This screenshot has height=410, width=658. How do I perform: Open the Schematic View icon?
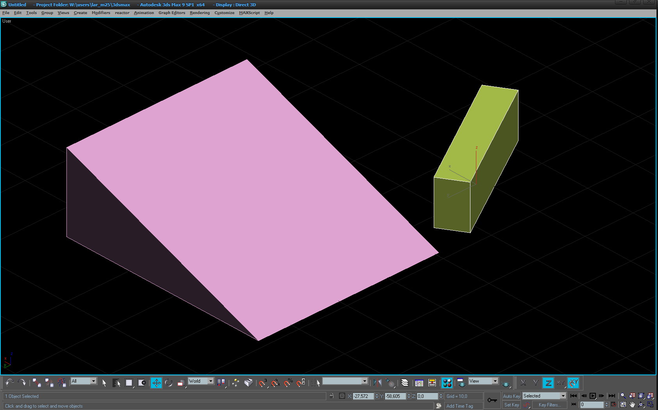pos(432,383)
